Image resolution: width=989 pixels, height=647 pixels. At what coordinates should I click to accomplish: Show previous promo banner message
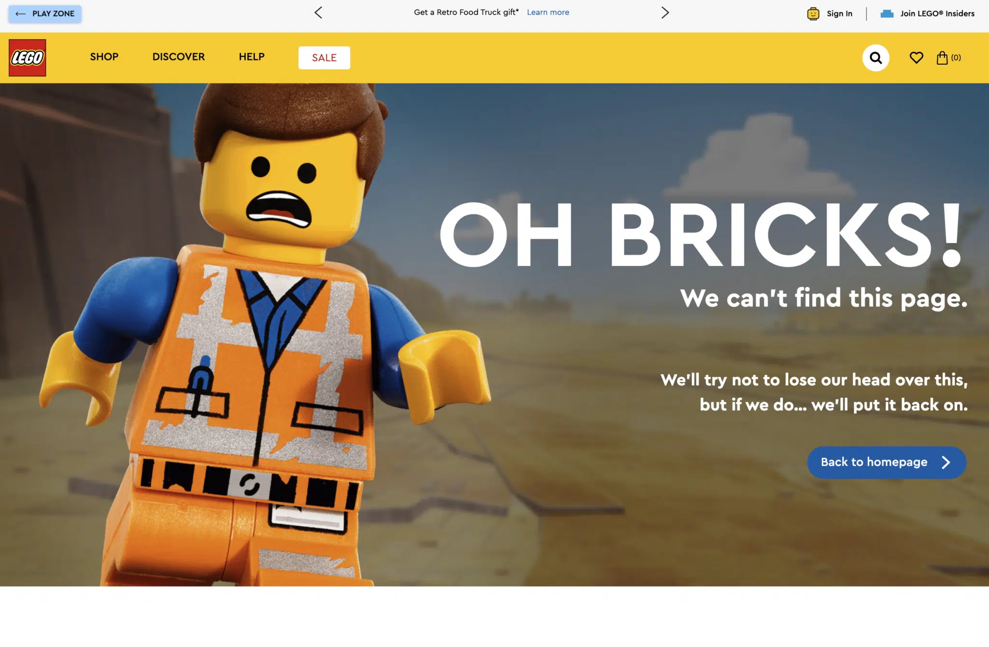(318, 13)
